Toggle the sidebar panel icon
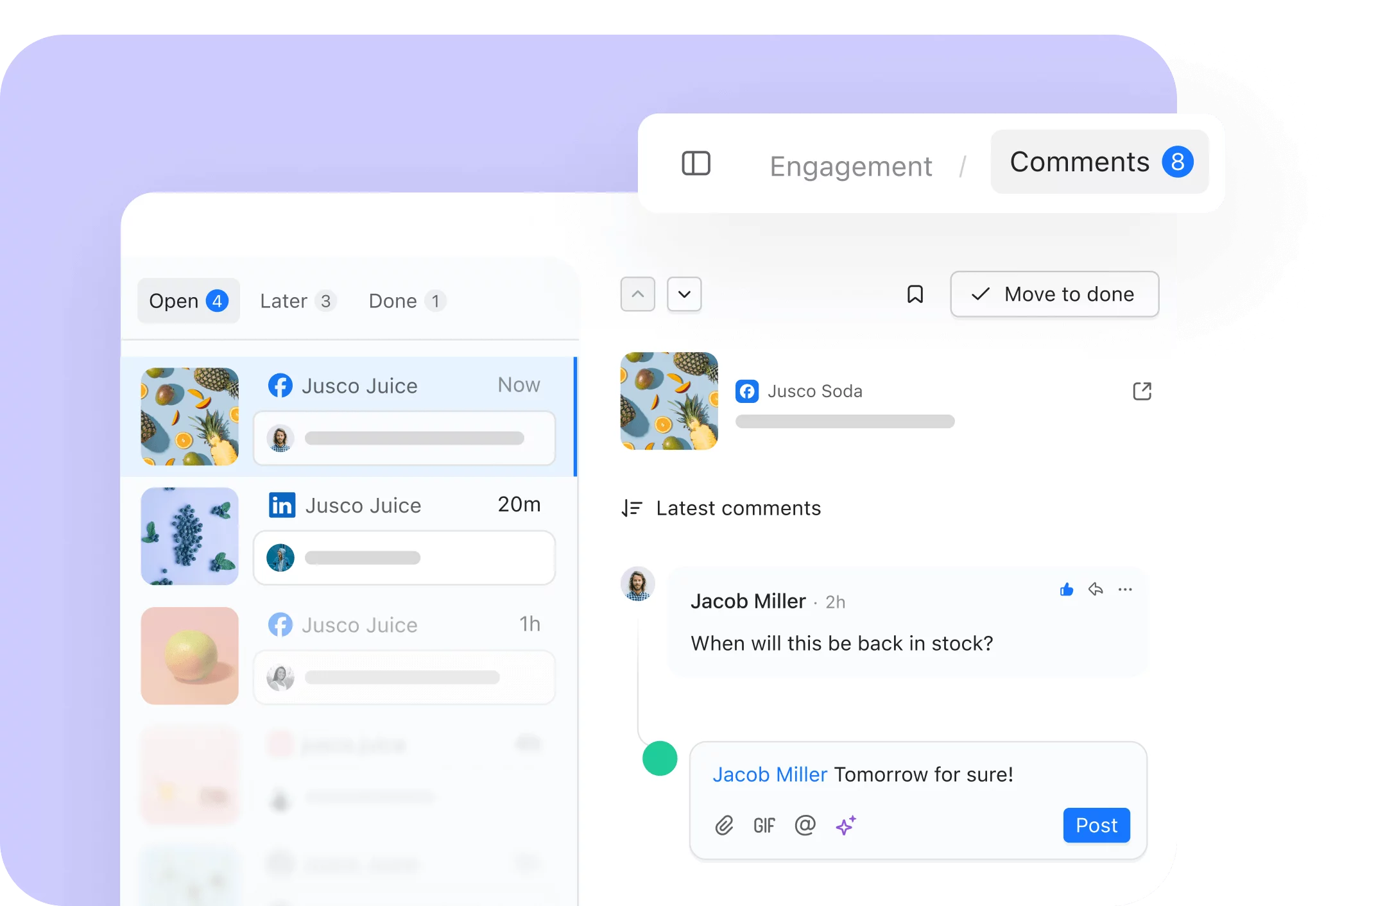1376x906 pixels. tap(696, 163)
